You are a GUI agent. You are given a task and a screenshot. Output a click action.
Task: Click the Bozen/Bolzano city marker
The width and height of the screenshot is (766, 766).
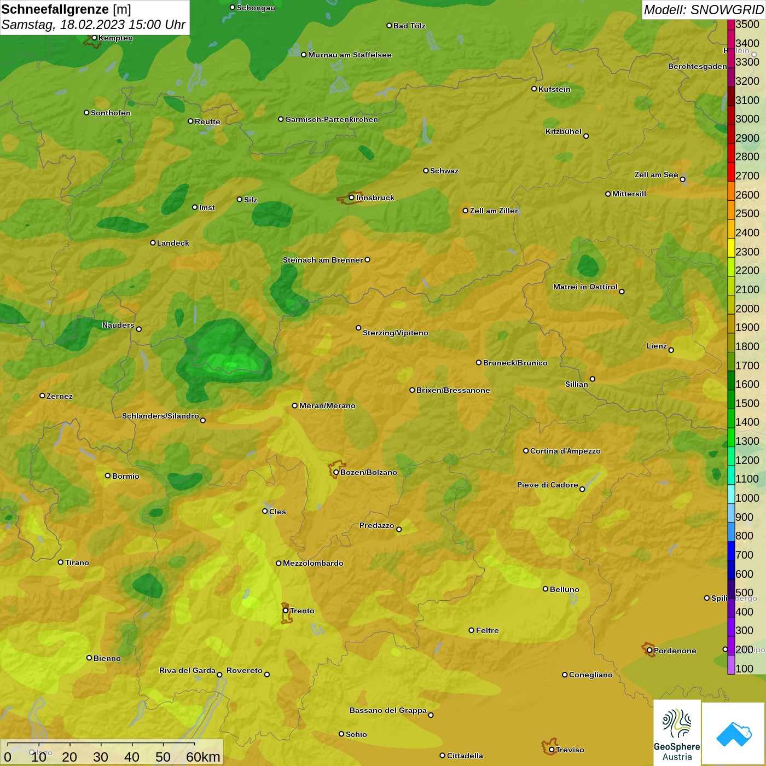click(x=336, y=472)
